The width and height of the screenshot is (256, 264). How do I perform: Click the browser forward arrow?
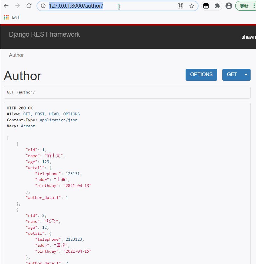pyautogui.click(x=18, y=6)
